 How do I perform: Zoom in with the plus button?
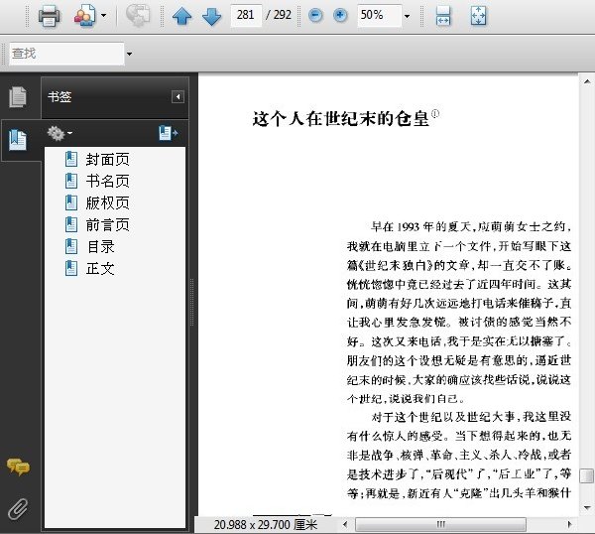point(340,15)
